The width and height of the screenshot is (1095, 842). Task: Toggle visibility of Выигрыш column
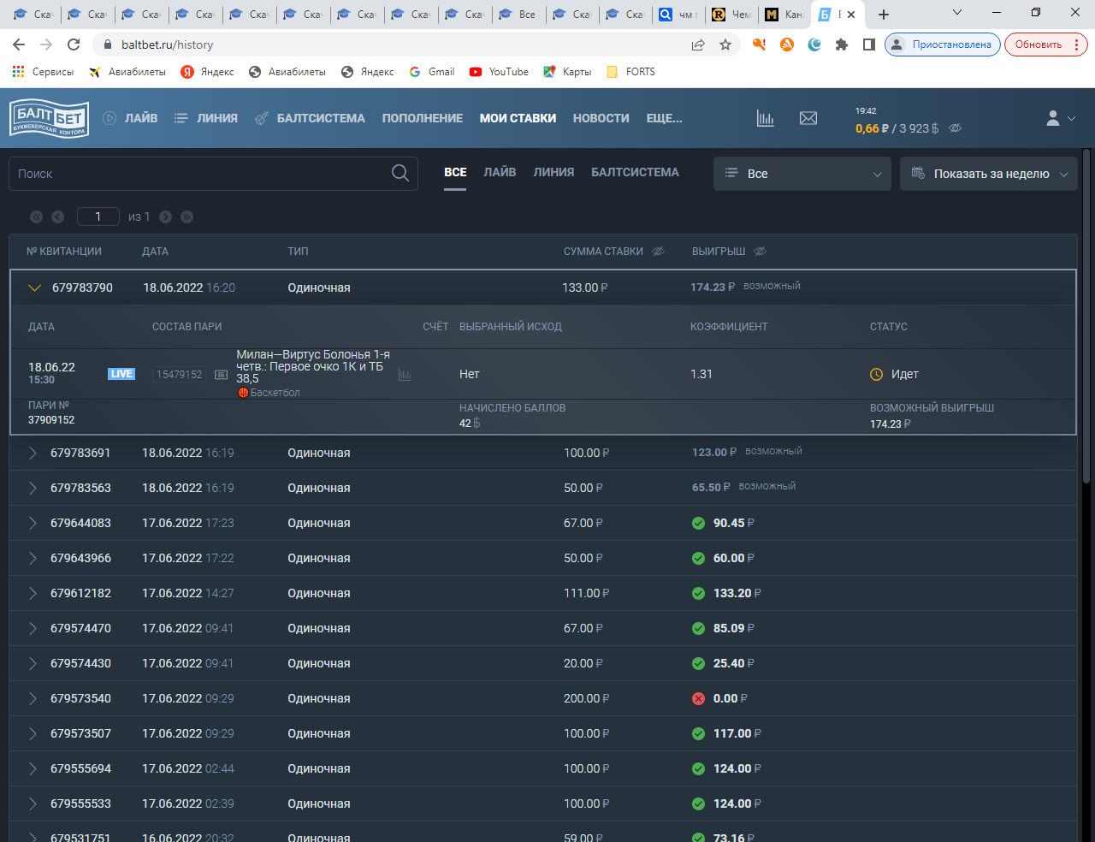[761, 252]
